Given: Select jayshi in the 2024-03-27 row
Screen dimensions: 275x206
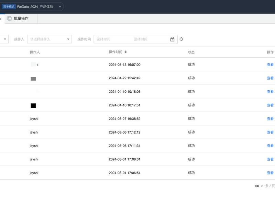Looking at the screenshot, I should (34, 119).
